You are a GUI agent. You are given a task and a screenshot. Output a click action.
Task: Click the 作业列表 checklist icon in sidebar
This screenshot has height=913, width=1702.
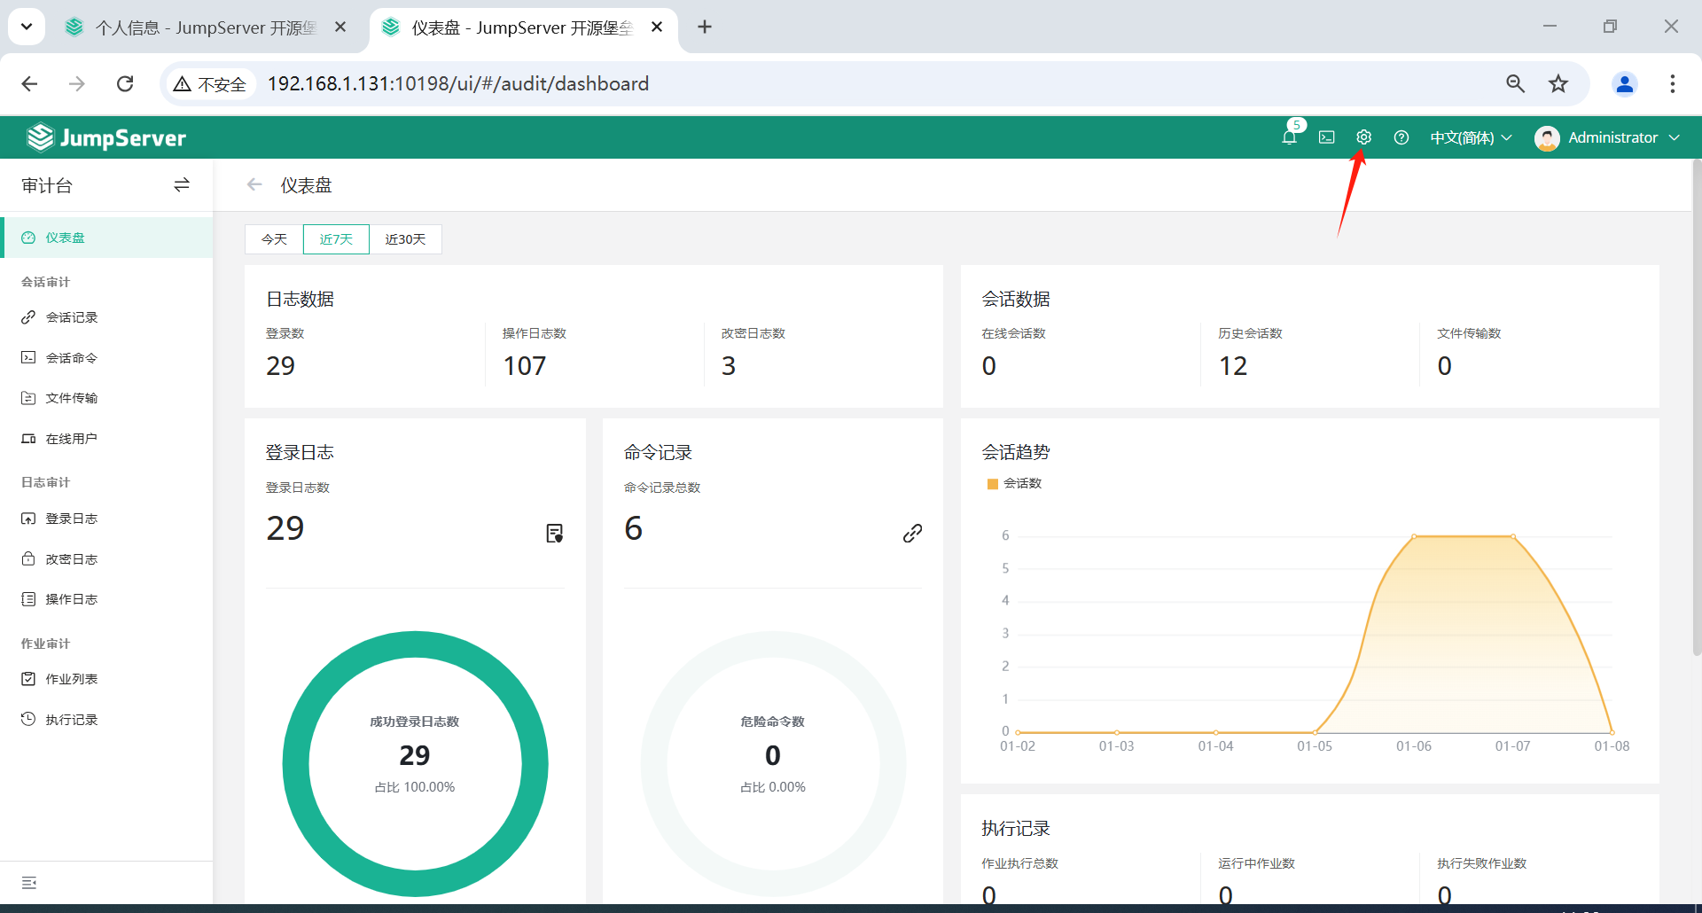pyautogui.click(x=28, y=679)
